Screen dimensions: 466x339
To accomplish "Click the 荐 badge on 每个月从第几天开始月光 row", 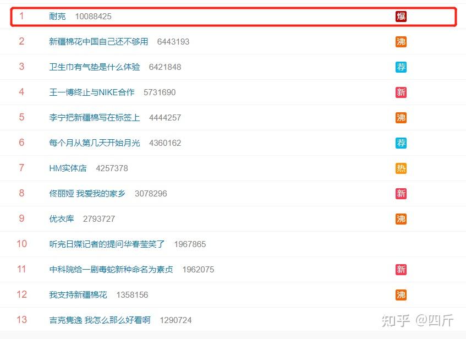I will (401, 143).
